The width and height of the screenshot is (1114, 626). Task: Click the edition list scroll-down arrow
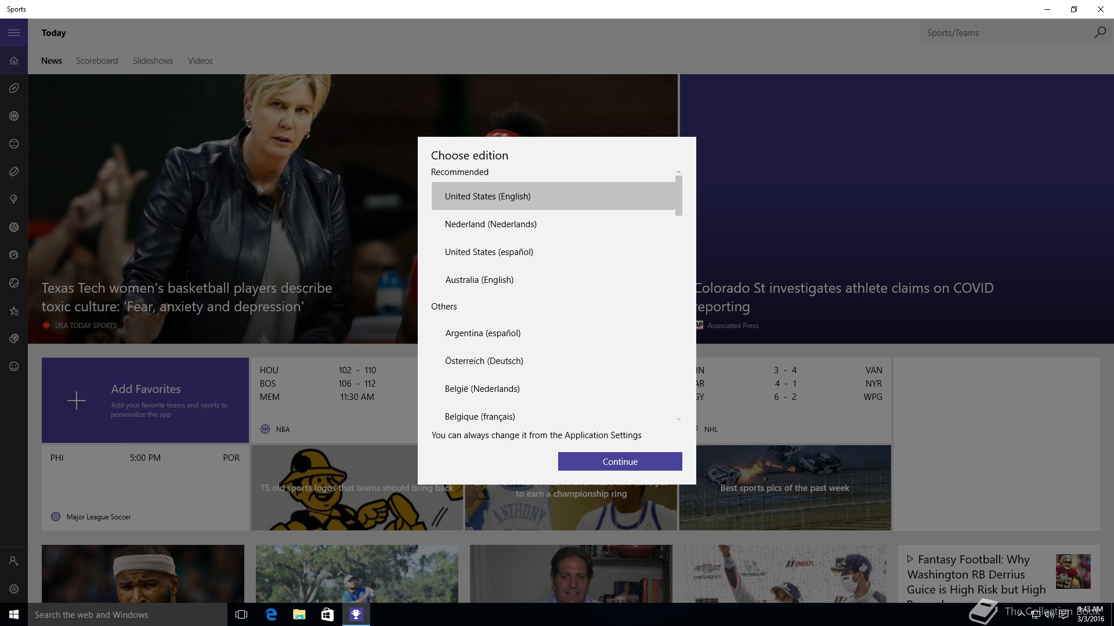[x=679, y=418]
